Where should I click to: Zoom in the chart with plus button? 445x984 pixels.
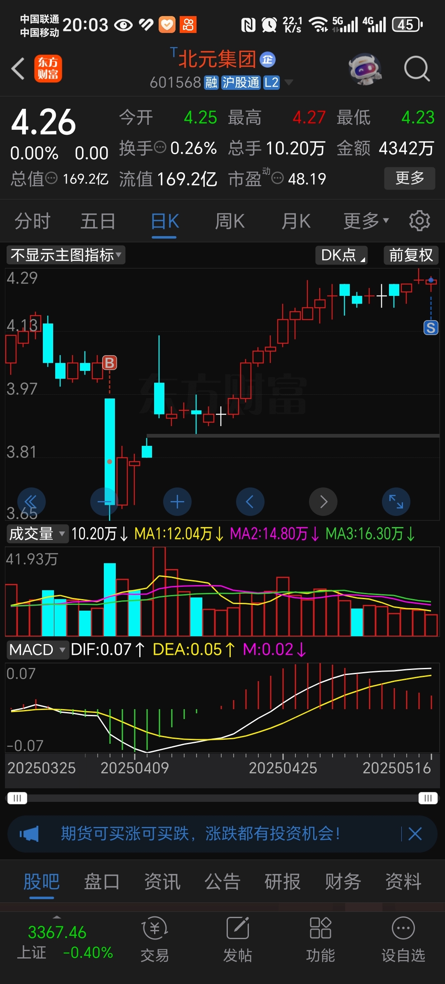click(177, 501)
